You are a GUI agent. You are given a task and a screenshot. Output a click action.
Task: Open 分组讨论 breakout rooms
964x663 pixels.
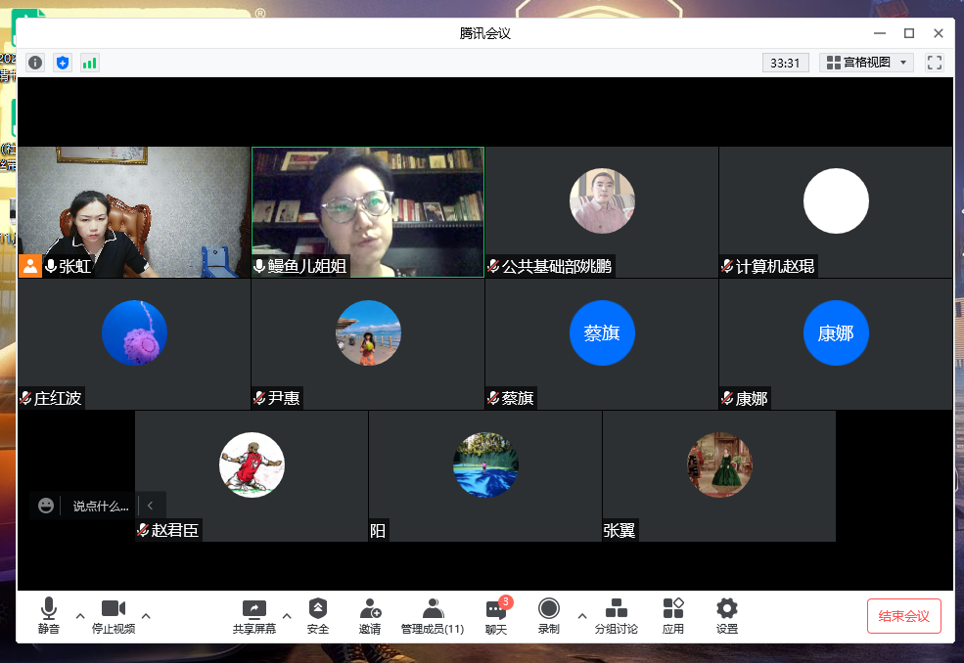click(x=617, y=616)
